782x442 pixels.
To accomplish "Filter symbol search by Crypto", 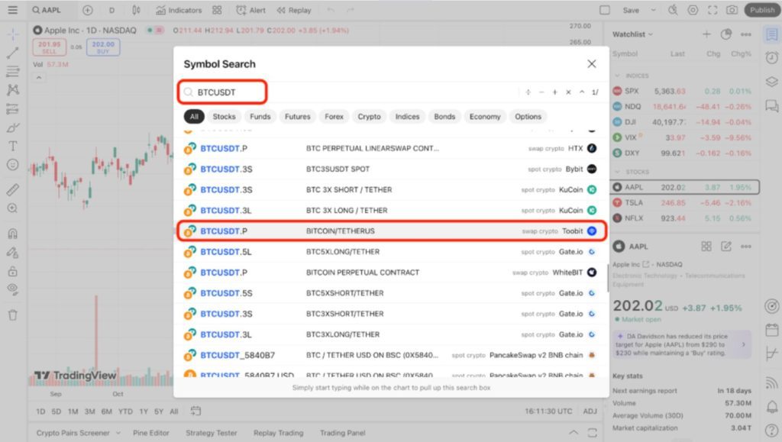I will (369, 117).
